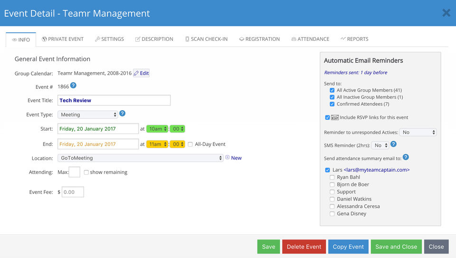Click the RSVP envelope icon
456x258 pixels.
pos(335,117)
